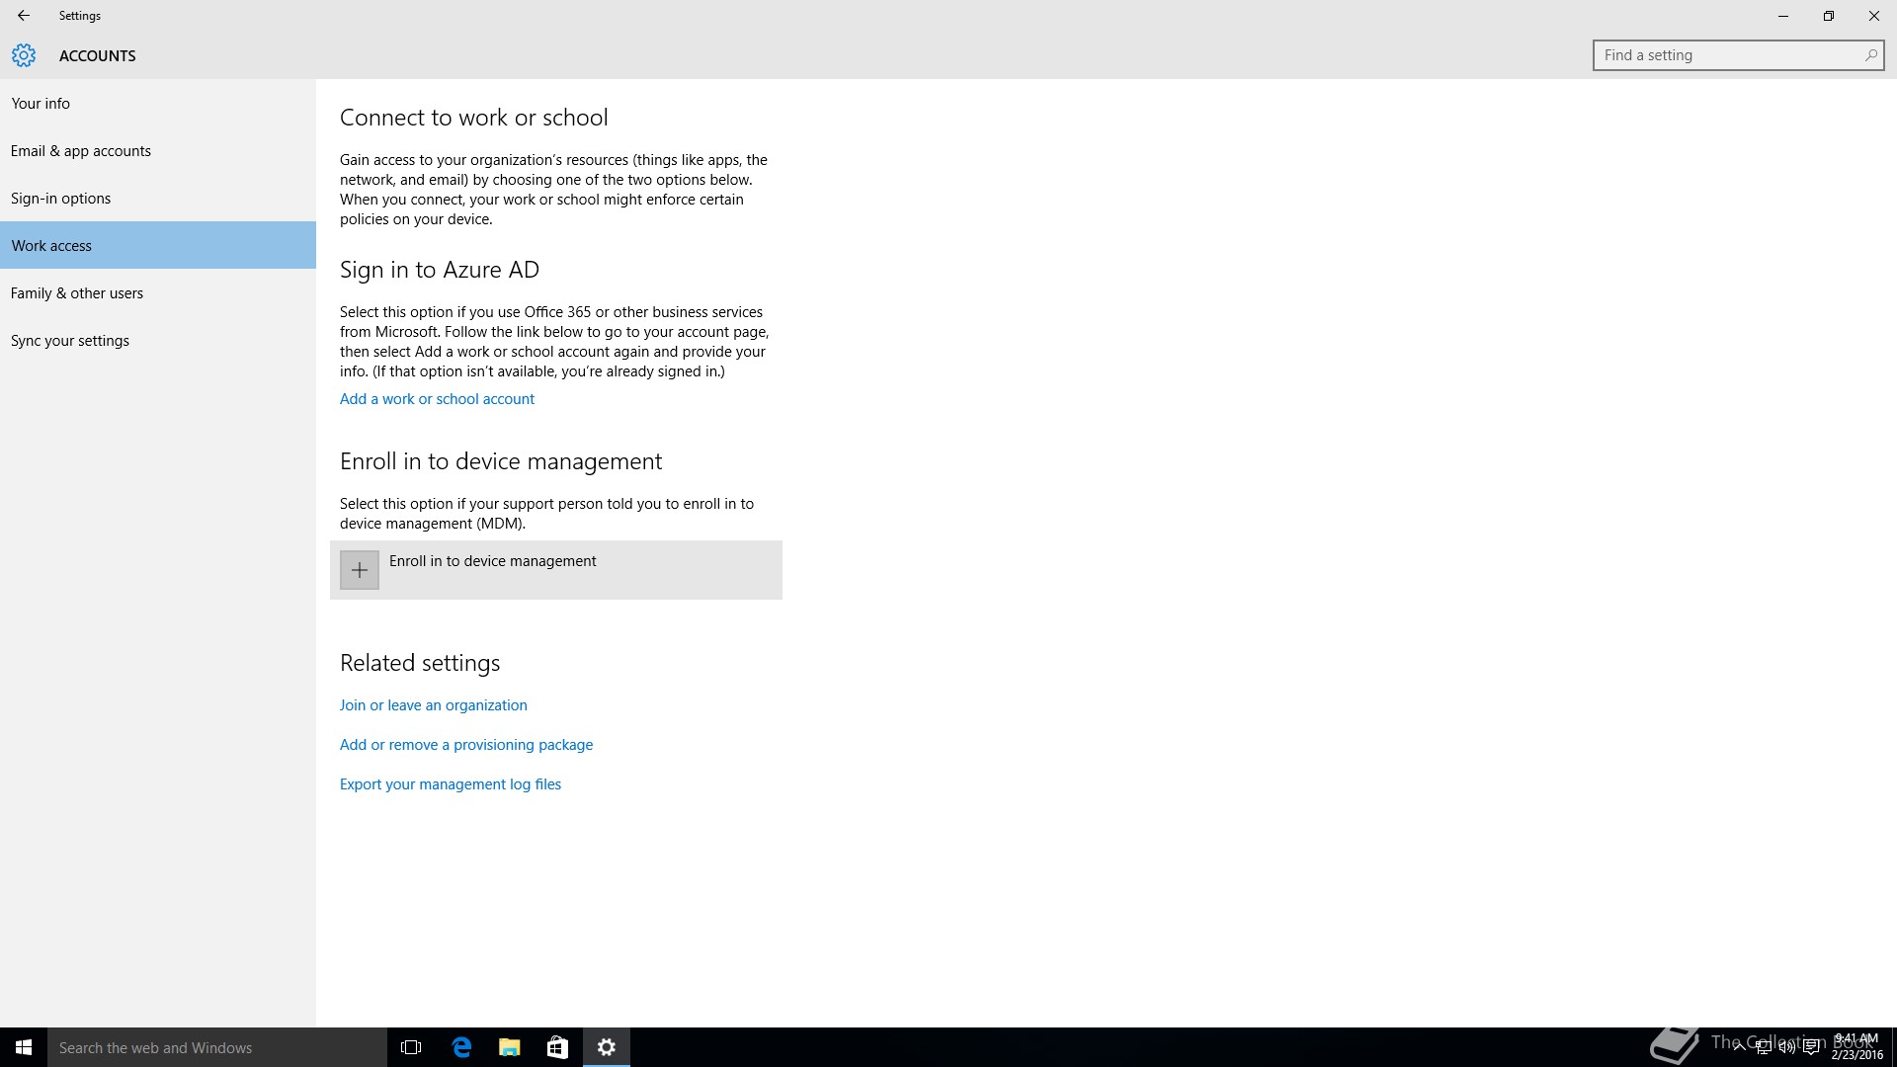1897x1067 pixels.
Task: Open Email & app accounts section
Action: tap(158, 150)
